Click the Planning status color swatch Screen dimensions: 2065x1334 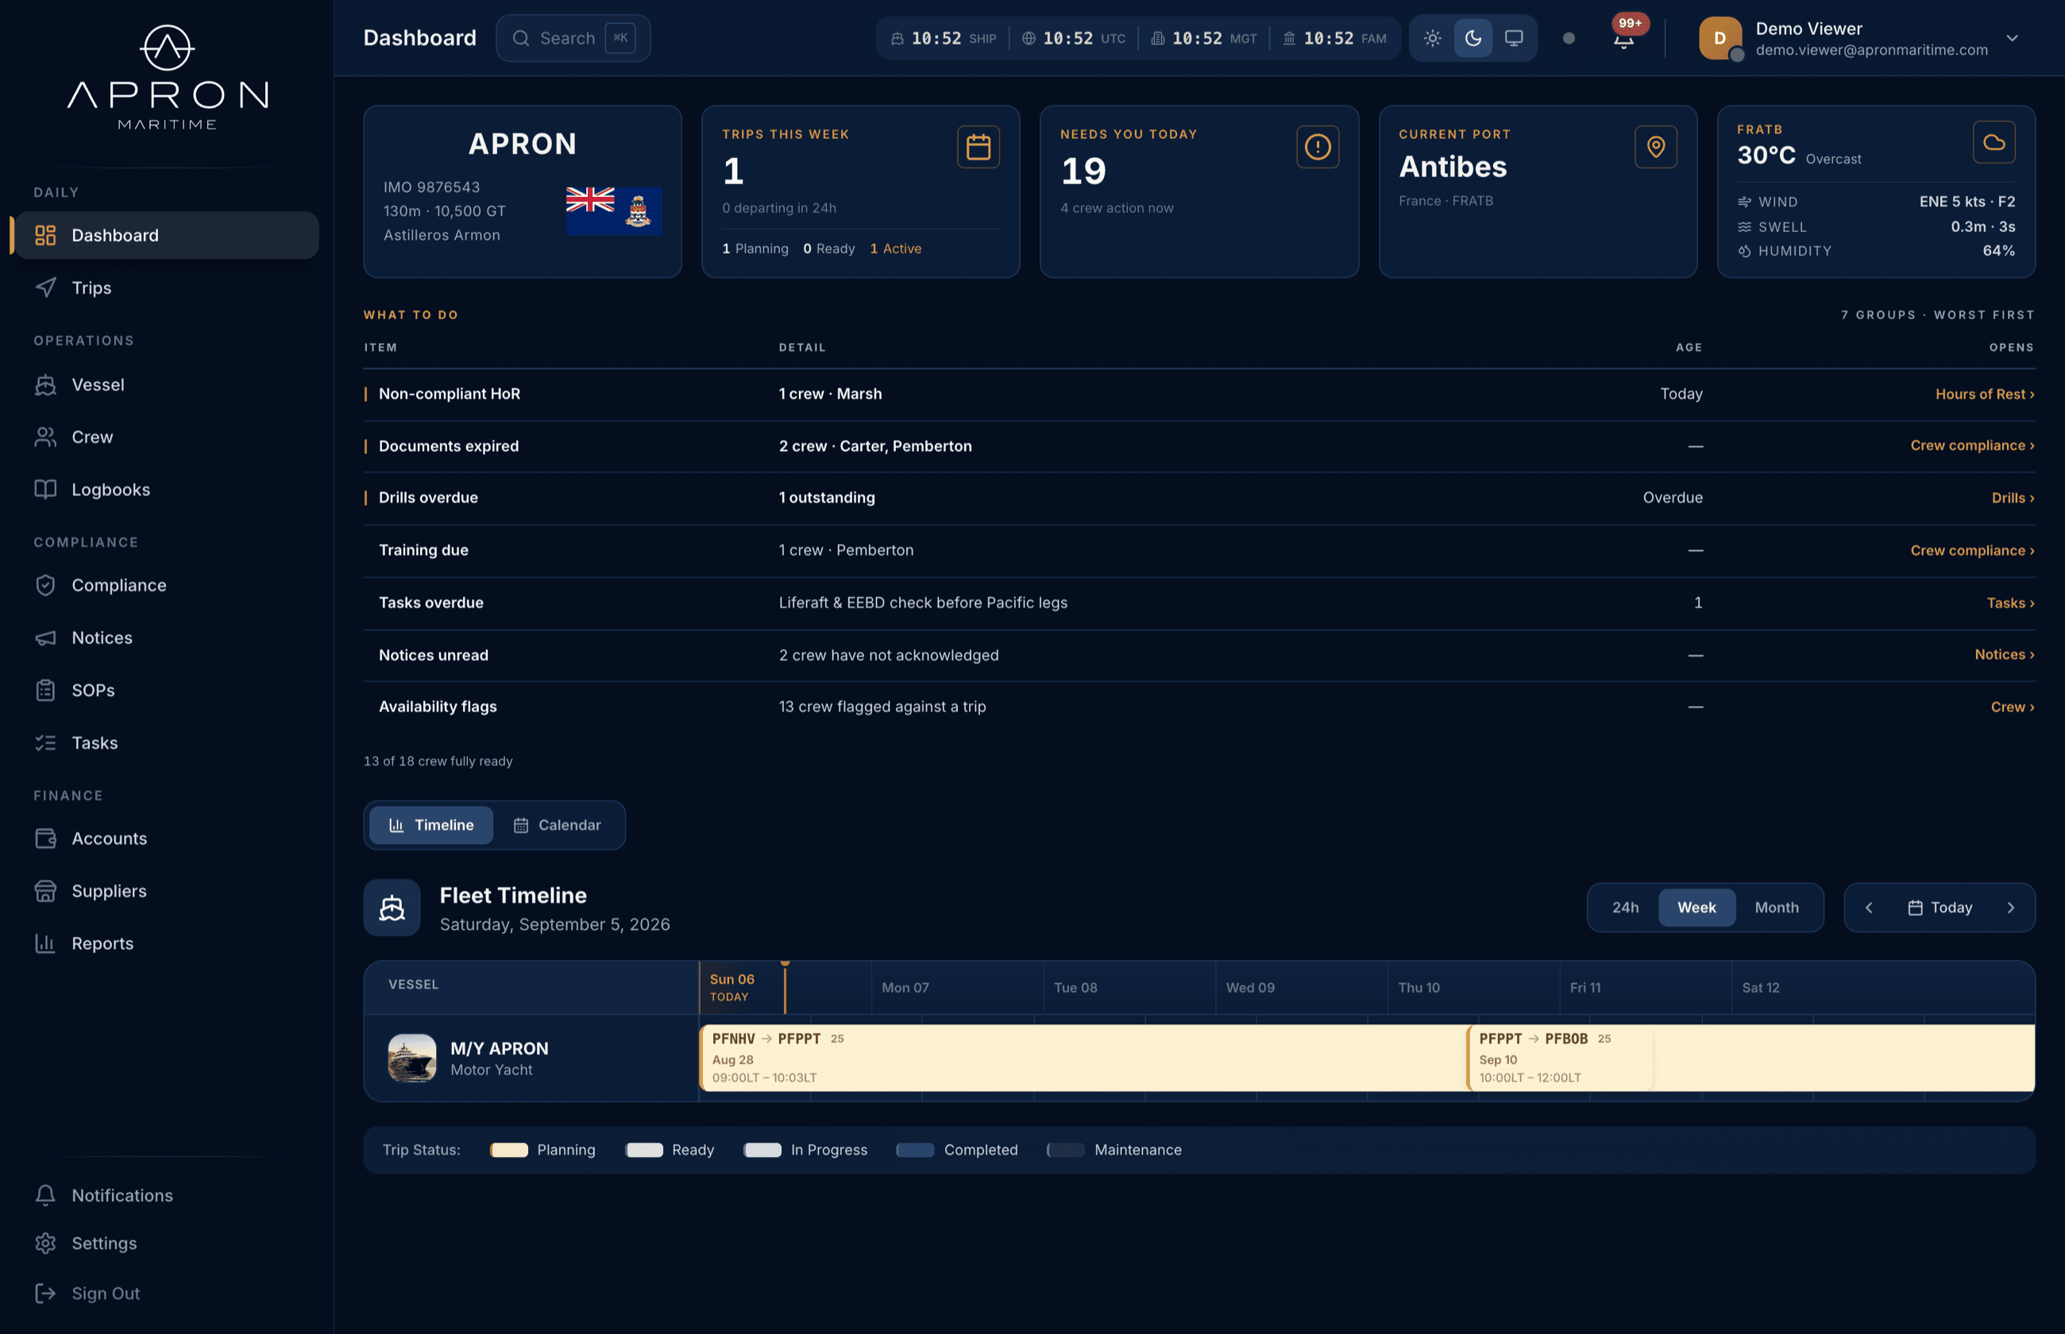[509, 1151]
